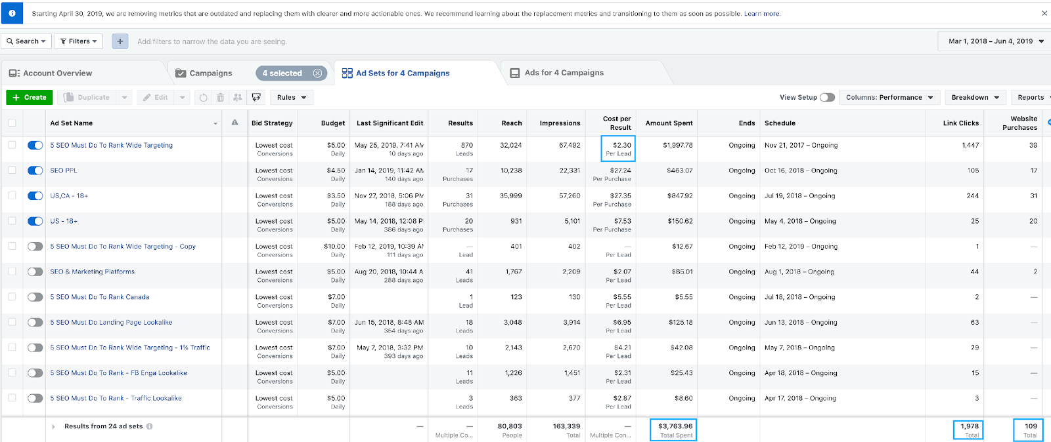The height and width of the screenshot is (442, 1051).
Task: Enable the SEO & Marketing Platforms ad set toggle
Action: 35,271
